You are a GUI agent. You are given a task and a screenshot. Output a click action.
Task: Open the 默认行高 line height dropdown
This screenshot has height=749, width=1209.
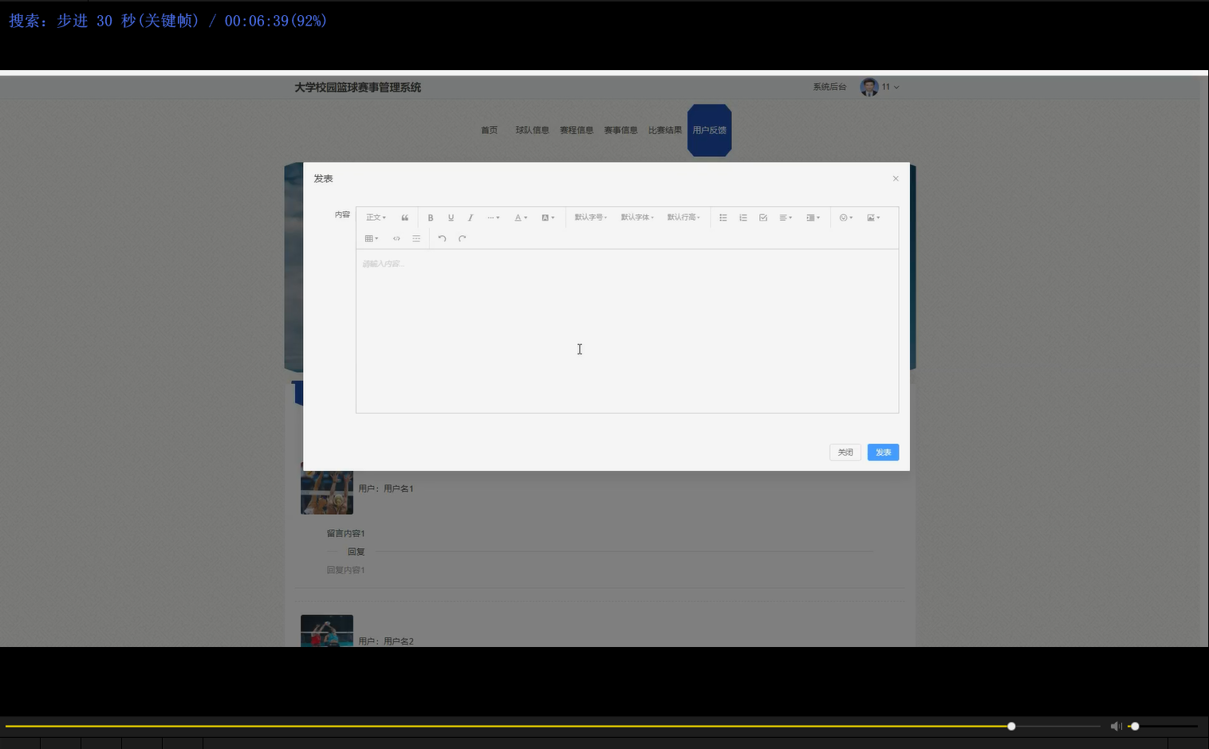point(683,218)
